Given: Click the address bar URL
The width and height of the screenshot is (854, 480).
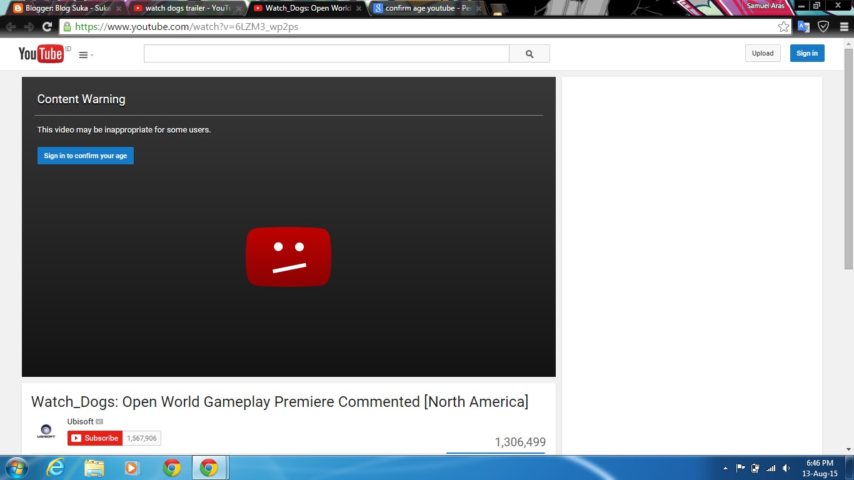Looking at the screenshot, I should pos(186,27).
